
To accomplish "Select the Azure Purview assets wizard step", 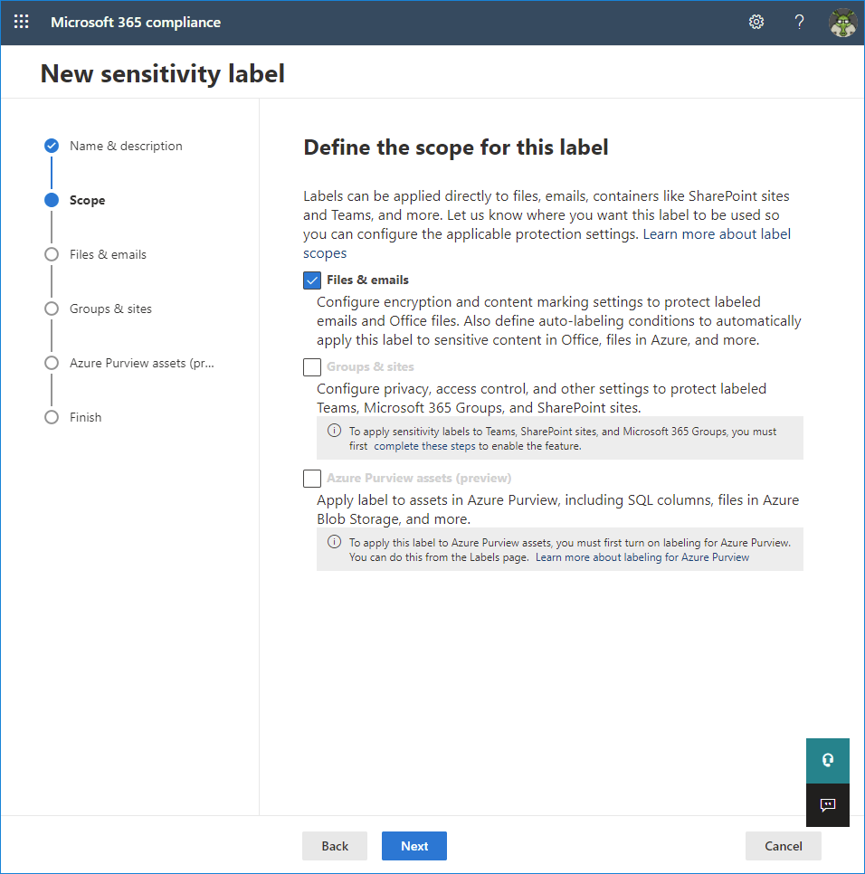I will (x=141, y=363).
